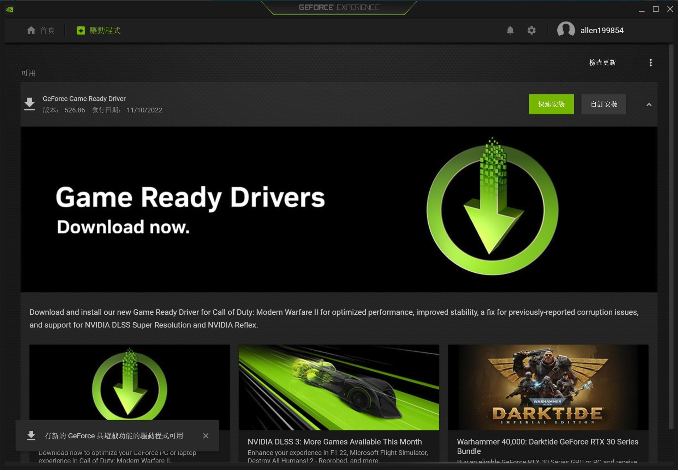Dismiss the new driver notification toast
Image resolution: width=678 pixels, height=470 pixels.
click(206, 436)
